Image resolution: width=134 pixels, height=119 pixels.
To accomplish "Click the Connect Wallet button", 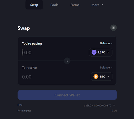I will click(x=67, y=95).
